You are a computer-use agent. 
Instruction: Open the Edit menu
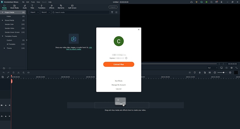point(28,2)
